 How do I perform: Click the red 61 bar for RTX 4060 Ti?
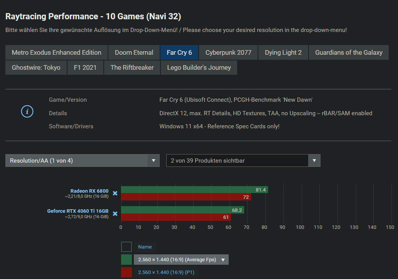click(x=176, y=217)
